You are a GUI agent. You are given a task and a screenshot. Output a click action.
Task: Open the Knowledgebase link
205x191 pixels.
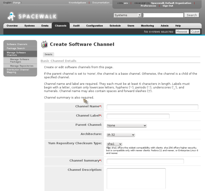77,3
